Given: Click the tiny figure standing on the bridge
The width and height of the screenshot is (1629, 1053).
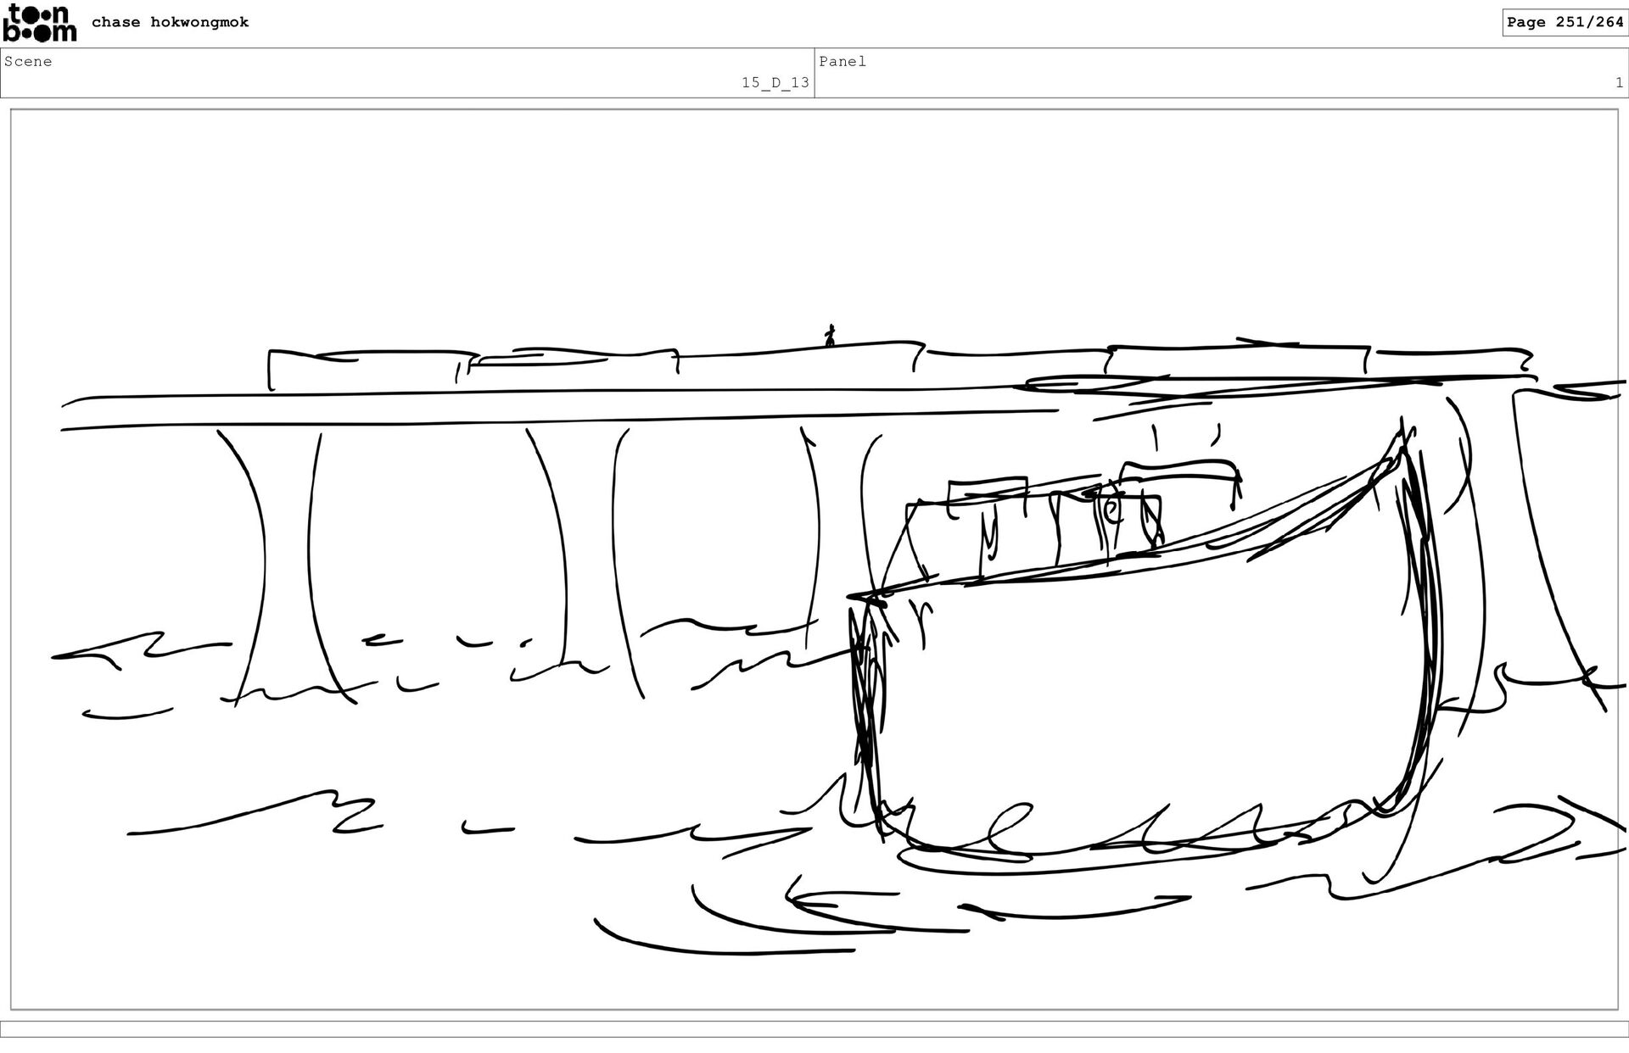Looking at the screenshot, I should coord(831,336).
